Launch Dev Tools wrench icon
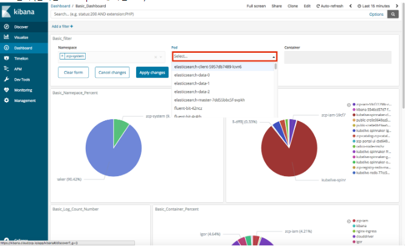Screen dimensions: 408x246 pos(7,80)
